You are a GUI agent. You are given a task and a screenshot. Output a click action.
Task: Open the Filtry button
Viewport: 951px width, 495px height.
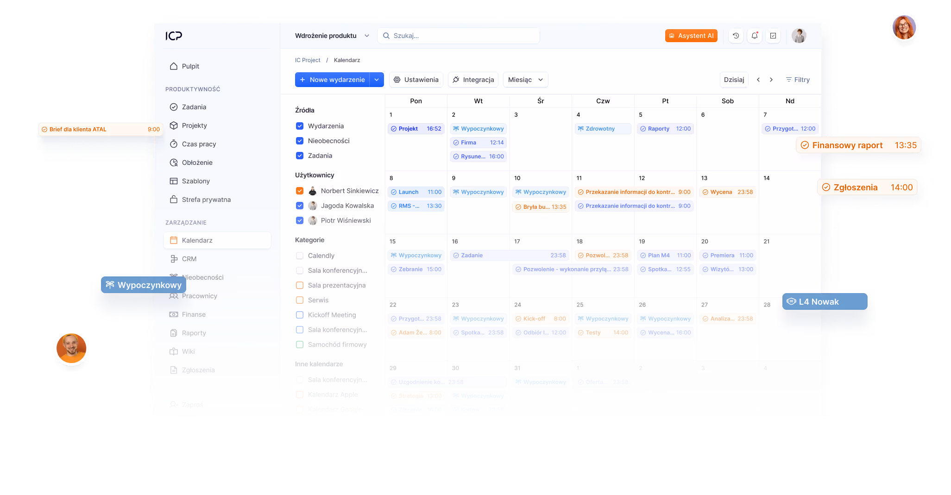[798, 80]
